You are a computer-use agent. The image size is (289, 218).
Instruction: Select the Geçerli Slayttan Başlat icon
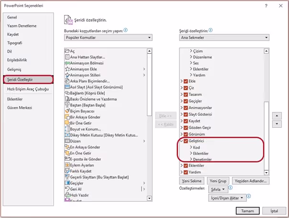[67, 177]
